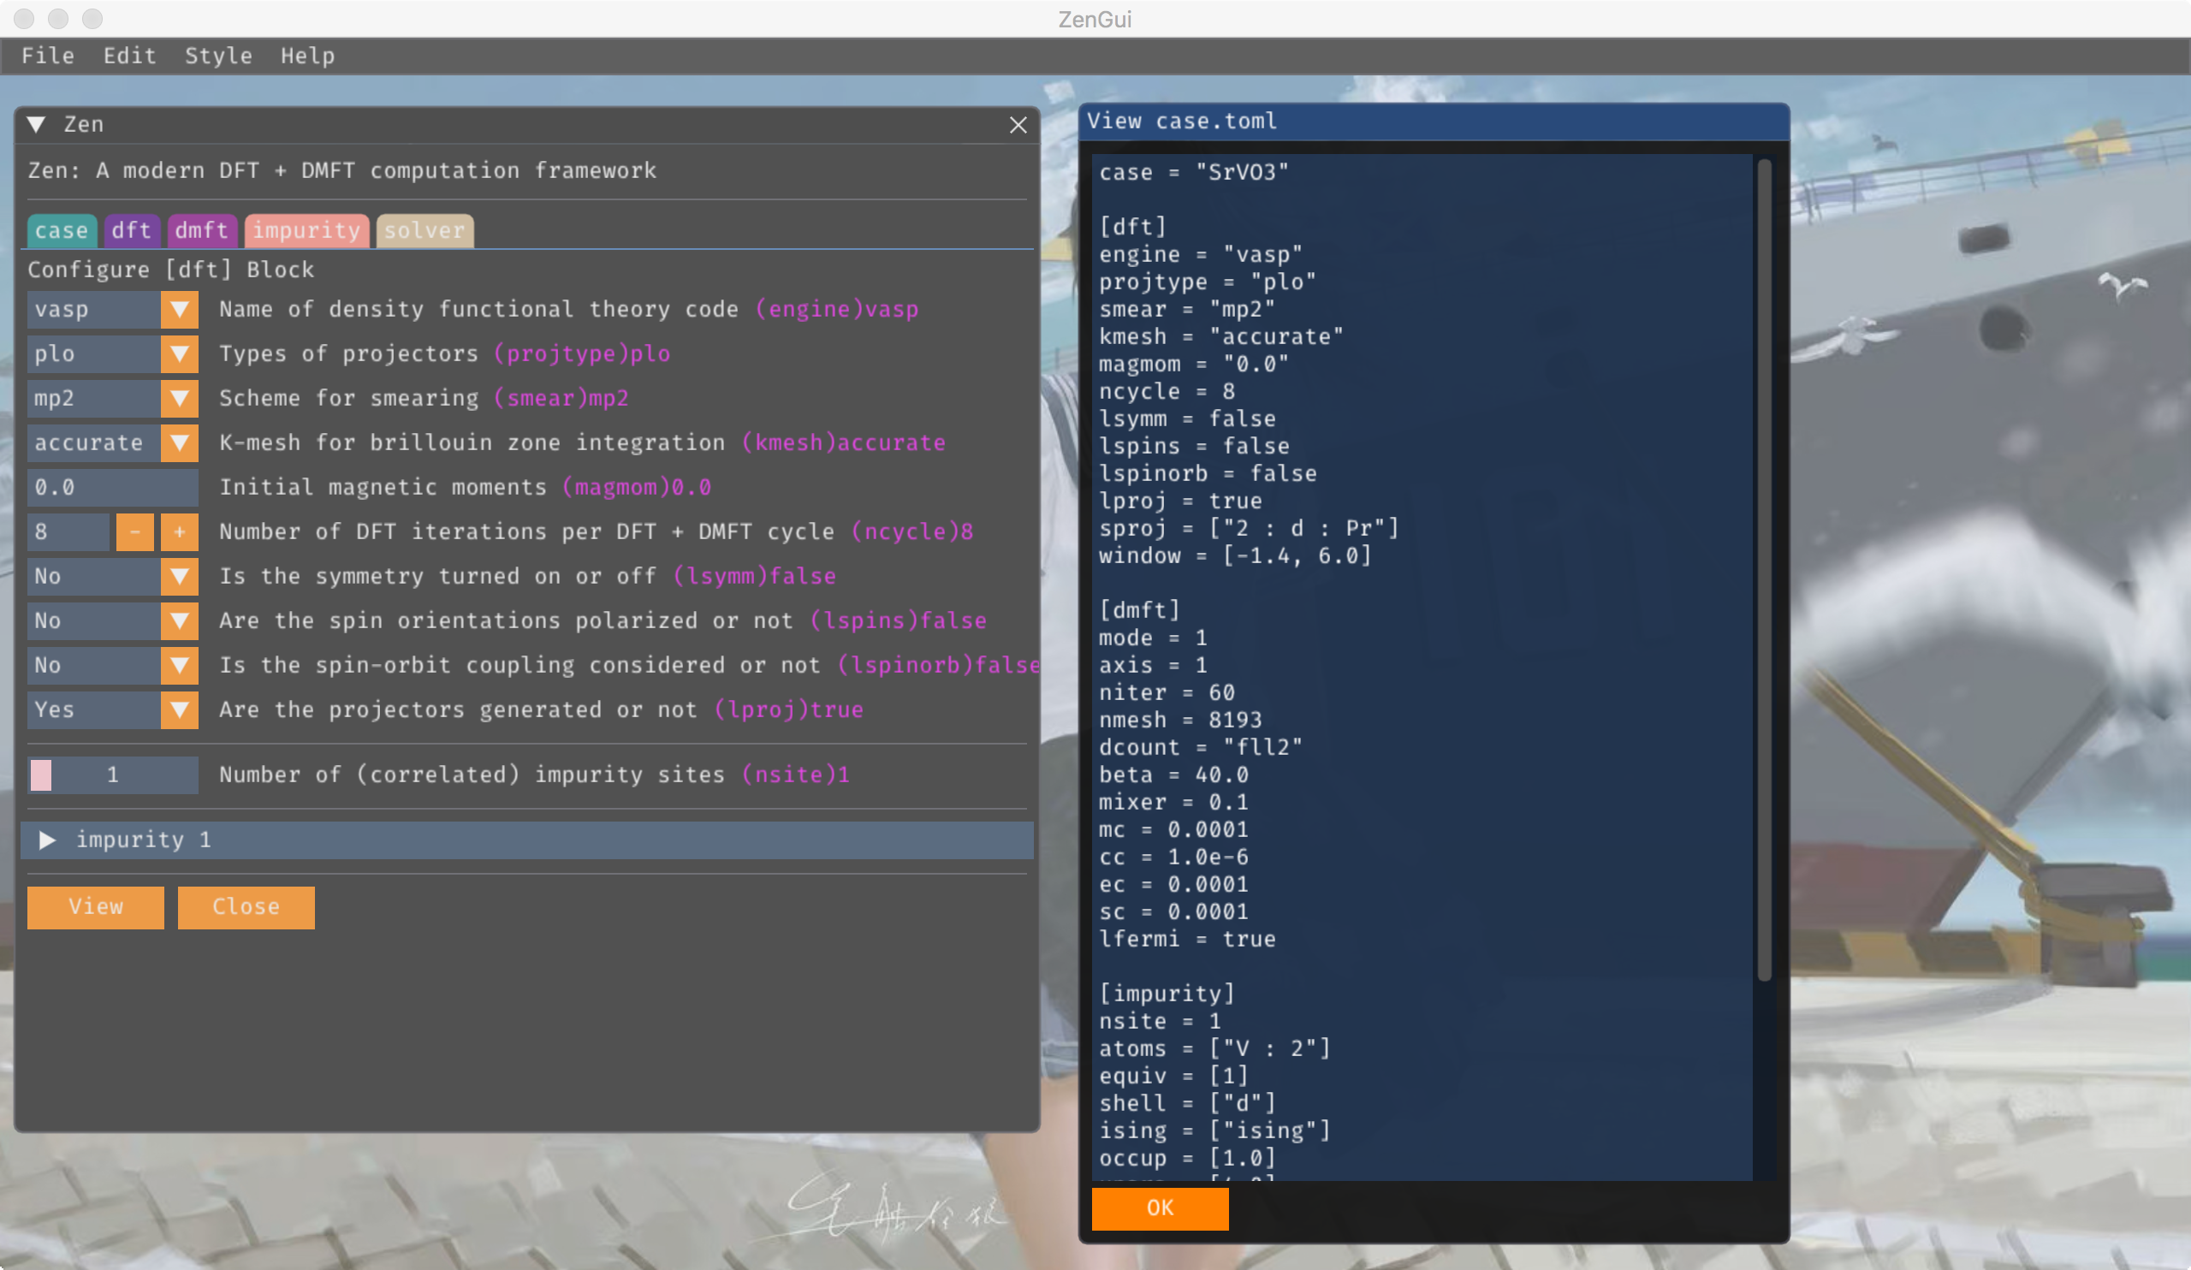The height and width of the screenshot is (1270, 2191).
Task: Switch to the impurity tab
Action: pos(307,230)
